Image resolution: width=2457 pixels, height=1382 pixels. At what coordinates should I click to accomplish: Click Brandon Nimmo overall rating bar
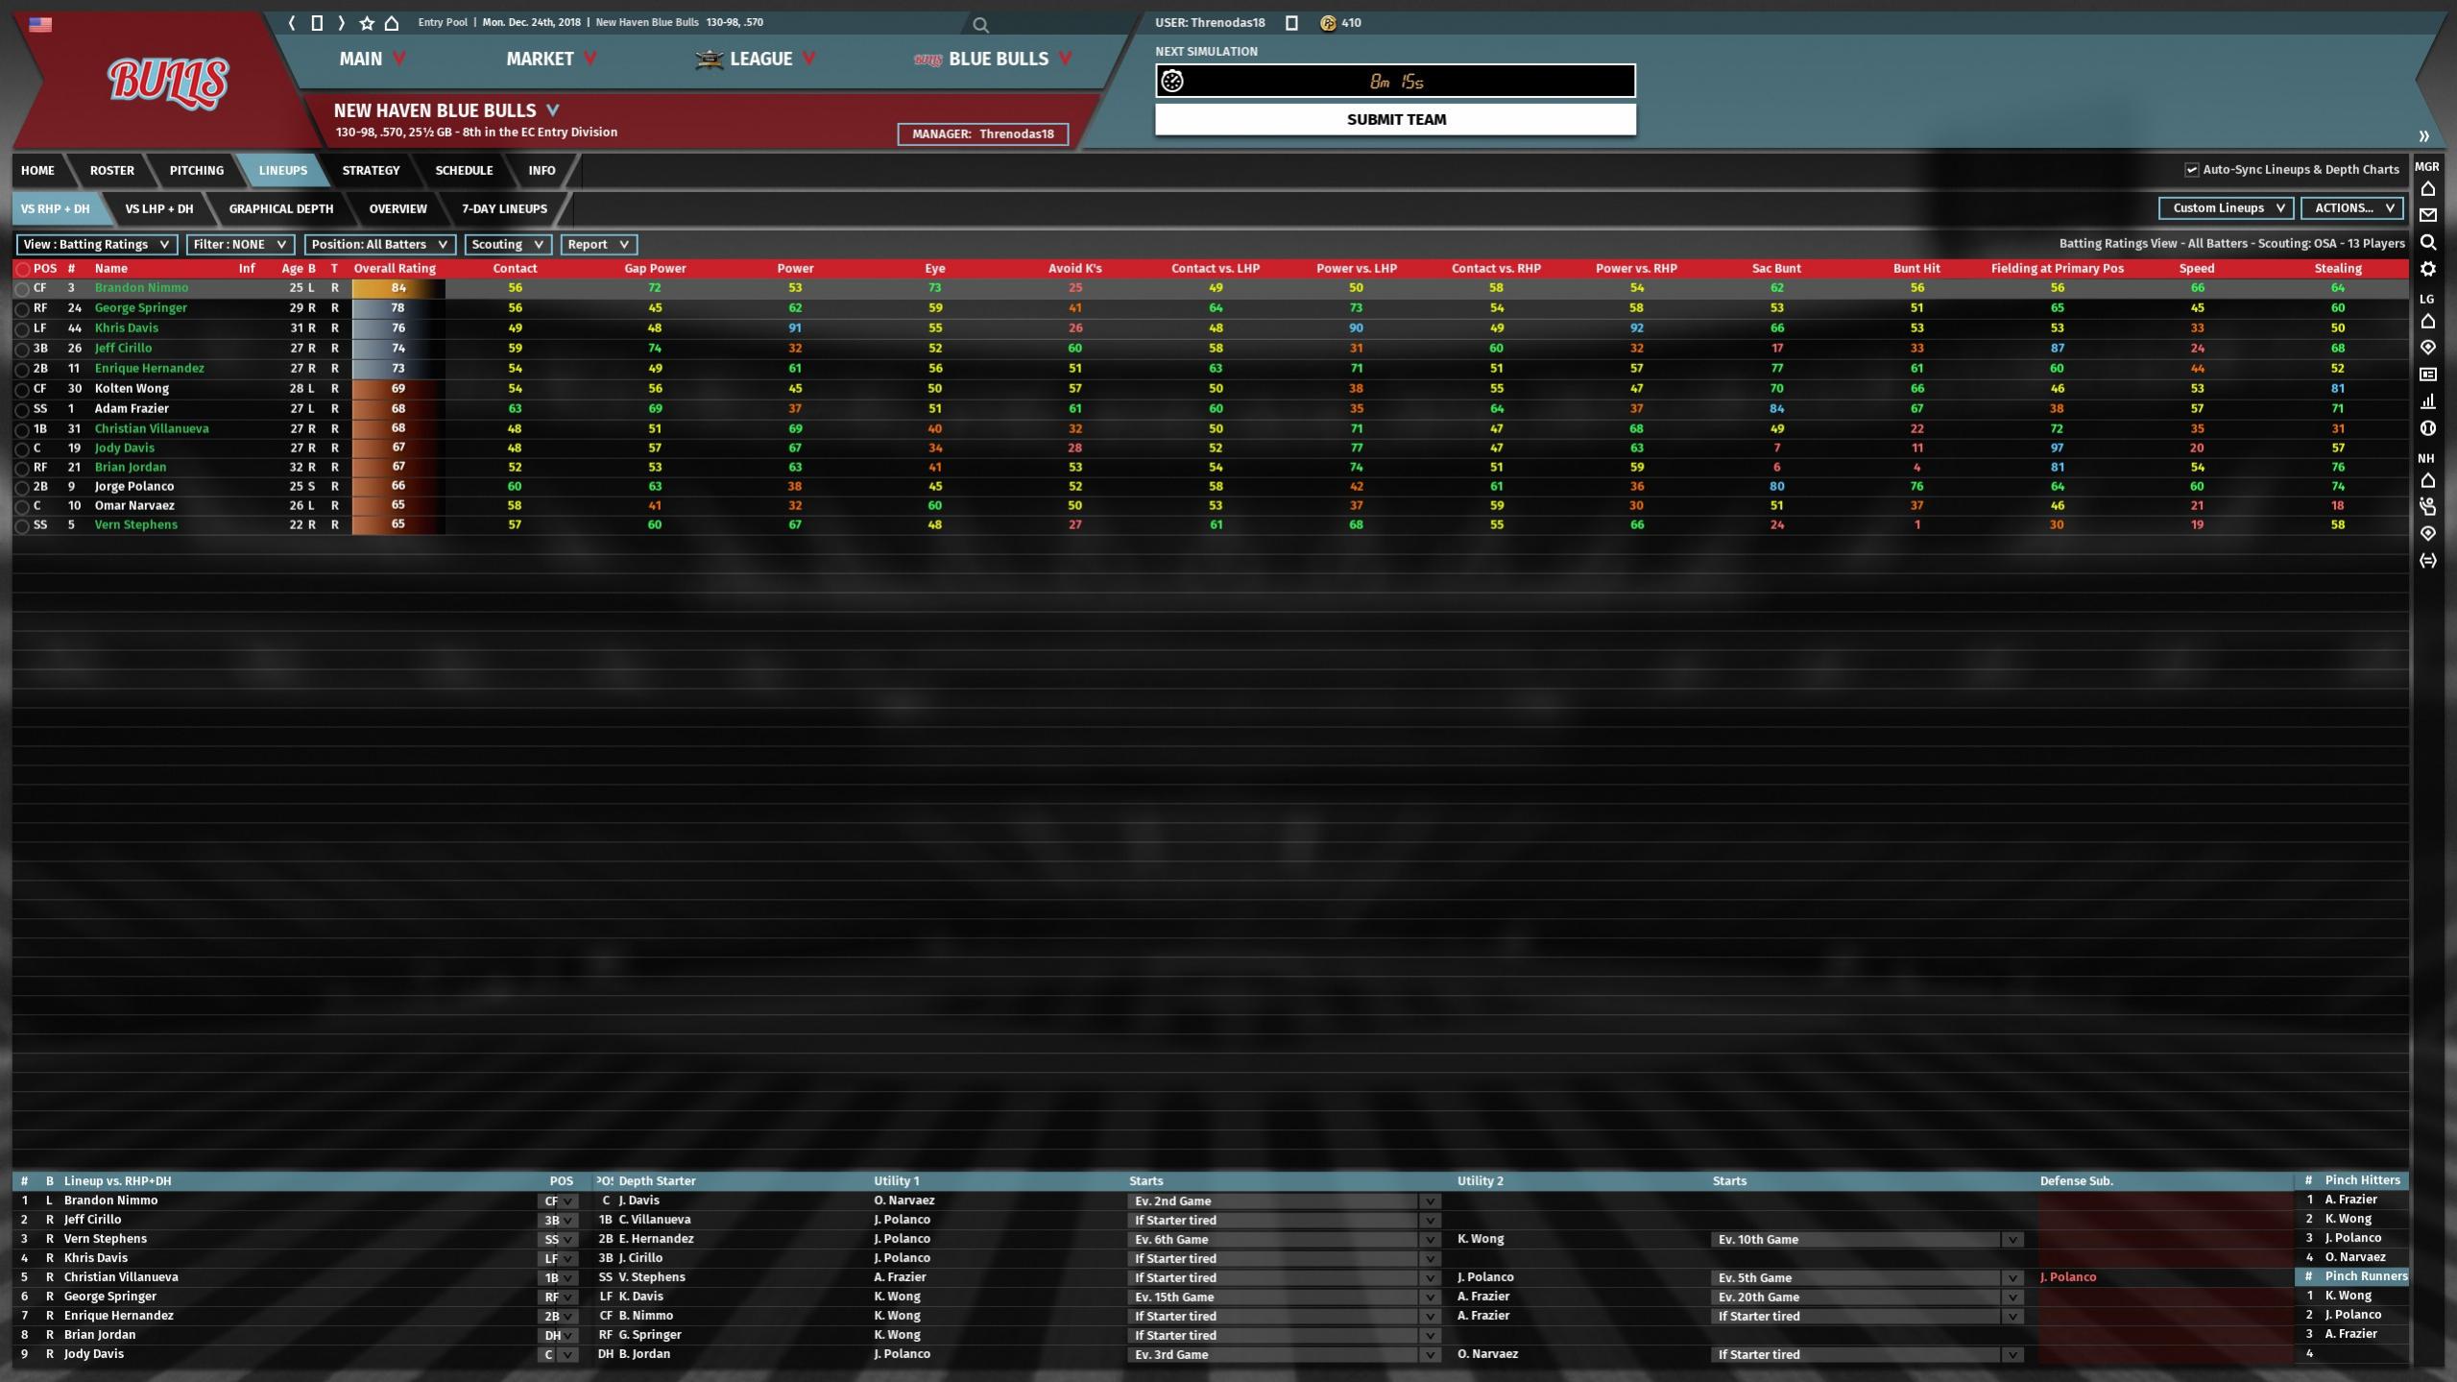(x=397, y=288)
